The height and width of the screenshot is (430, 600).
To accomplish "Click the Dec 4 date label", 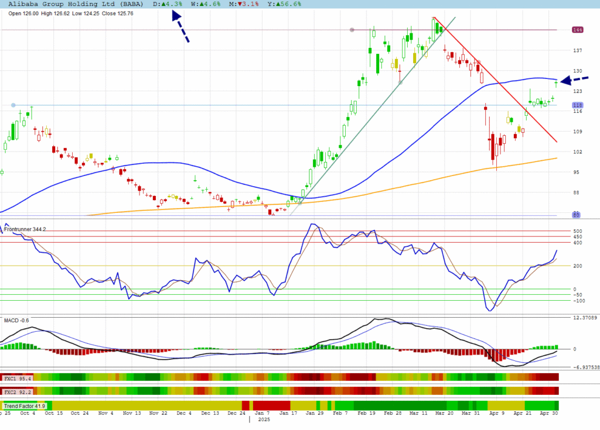I will click(184, 413).
